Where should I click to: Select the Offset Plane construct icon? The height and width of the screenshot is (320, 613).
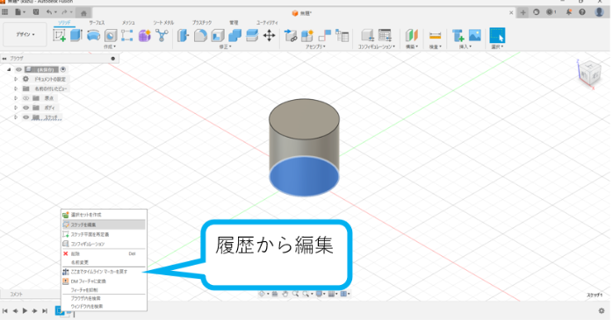411,36
